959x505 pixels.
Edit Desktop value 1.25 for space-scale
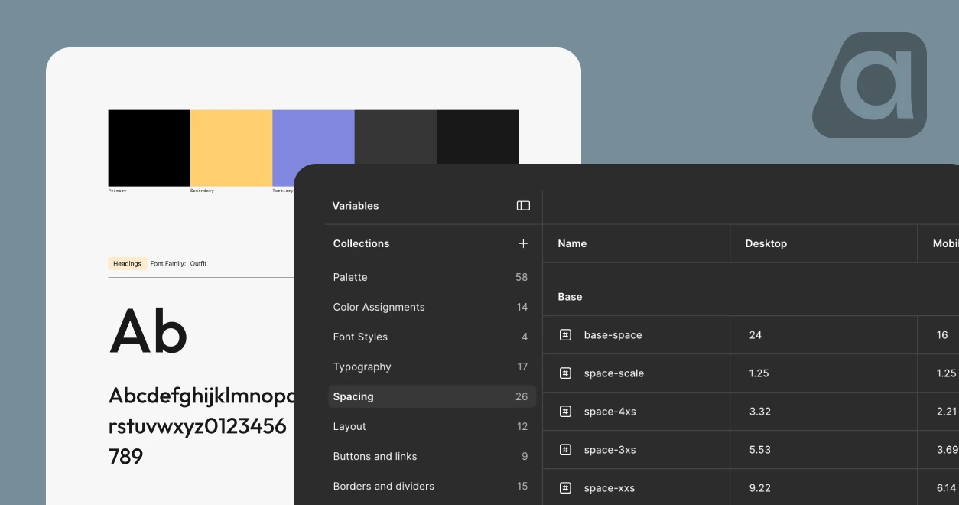[x=759, y=373]
